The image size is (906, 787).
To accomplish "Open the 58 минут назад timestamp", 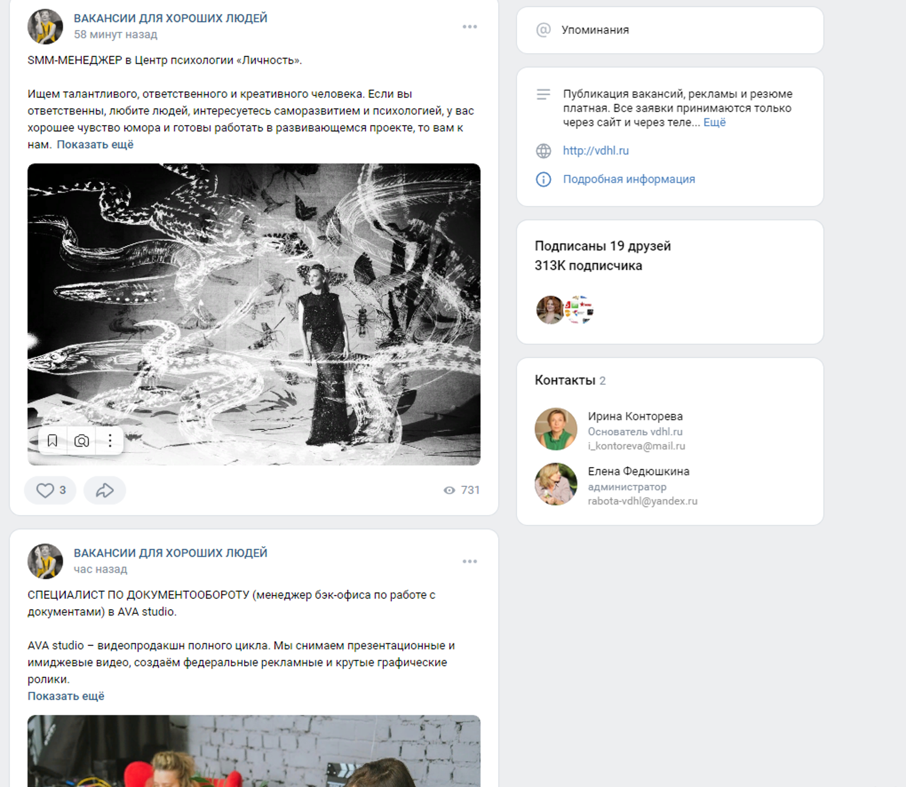I will point(115,35).
